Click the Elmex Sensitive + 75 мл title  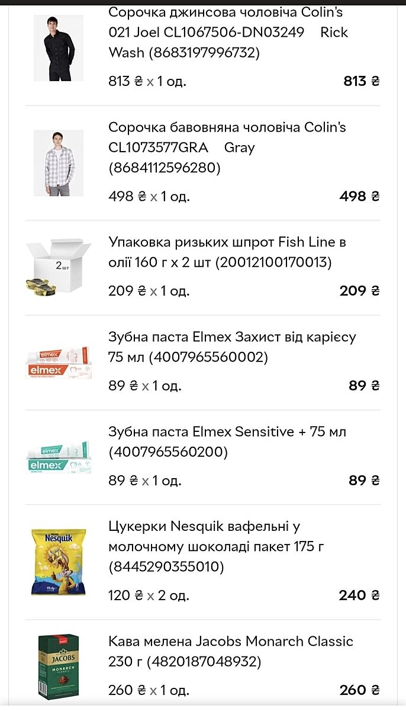pos(227,441)
